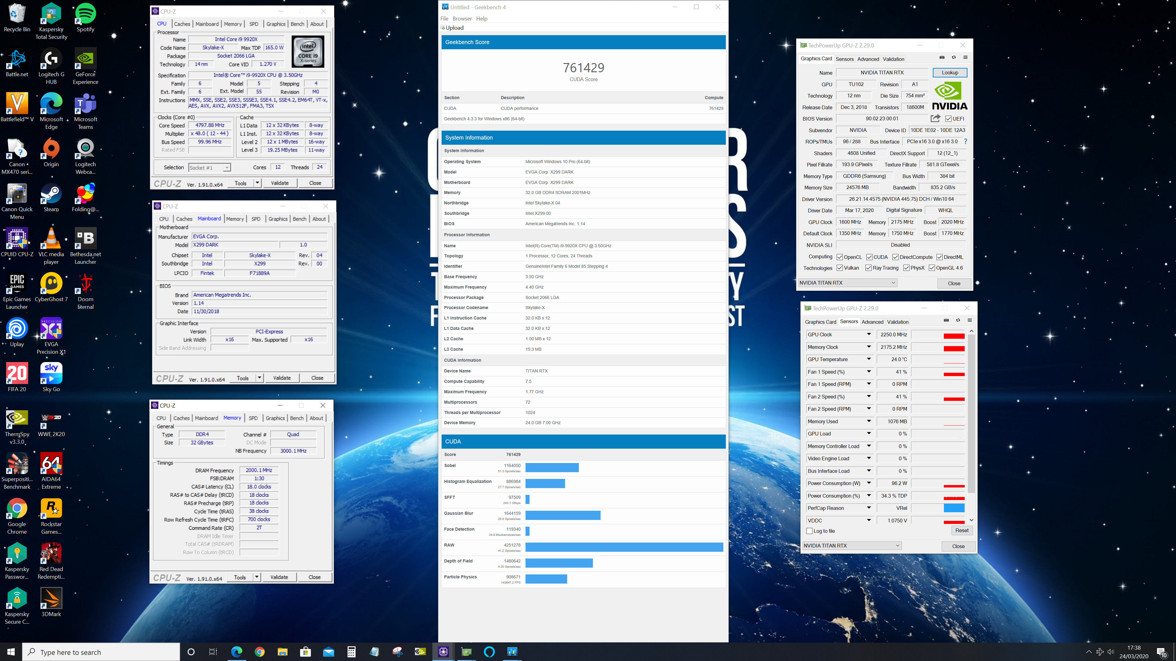1176x661 pixels.
Task: Launch Doom Eternal from desktop
Action: [x=85, y=292]
